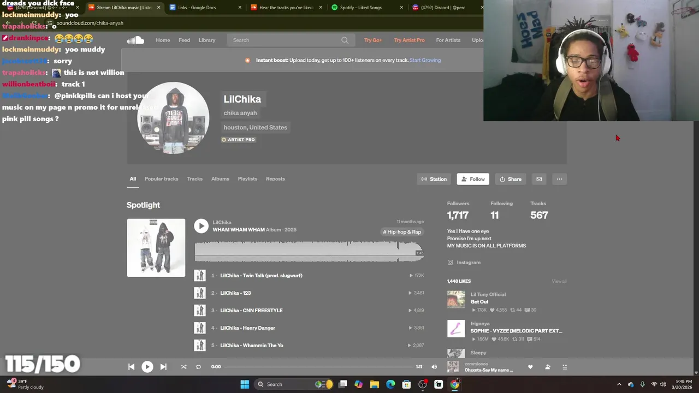Image resolution: width=699 pixels, height=393 pixels.
Task: Select track LilChika - 123
Action: coord(235,293)
